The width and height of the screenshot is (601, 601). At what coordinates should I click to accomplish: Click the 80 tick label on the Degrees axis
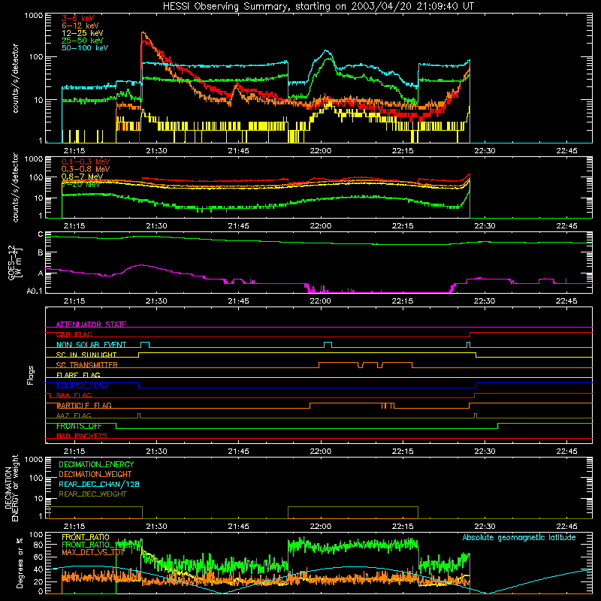click(39, 545)
